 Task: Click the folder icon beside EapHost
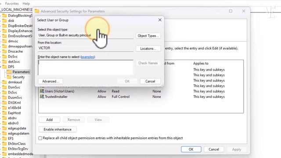coord(4,113)
